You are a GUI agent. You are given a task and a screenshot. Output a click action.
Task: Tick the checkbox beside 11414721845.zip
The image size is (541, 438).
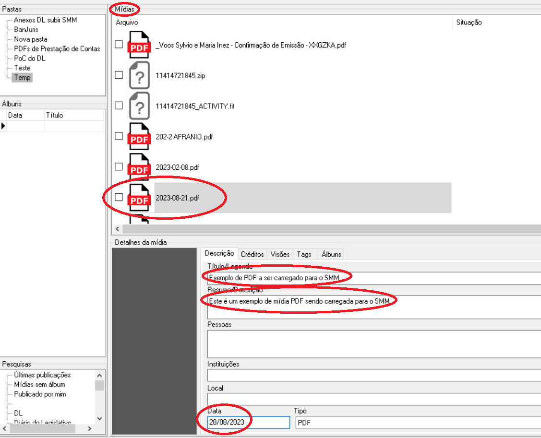119,75
